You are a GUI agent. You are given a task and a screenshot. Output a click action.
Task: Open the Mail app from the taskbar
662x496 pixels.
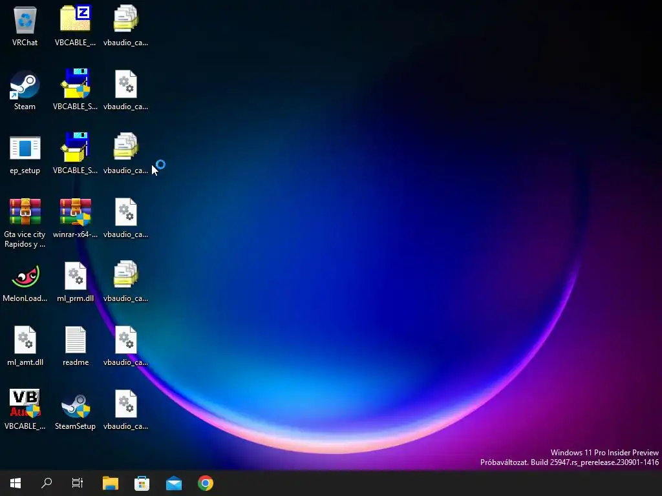174,483
